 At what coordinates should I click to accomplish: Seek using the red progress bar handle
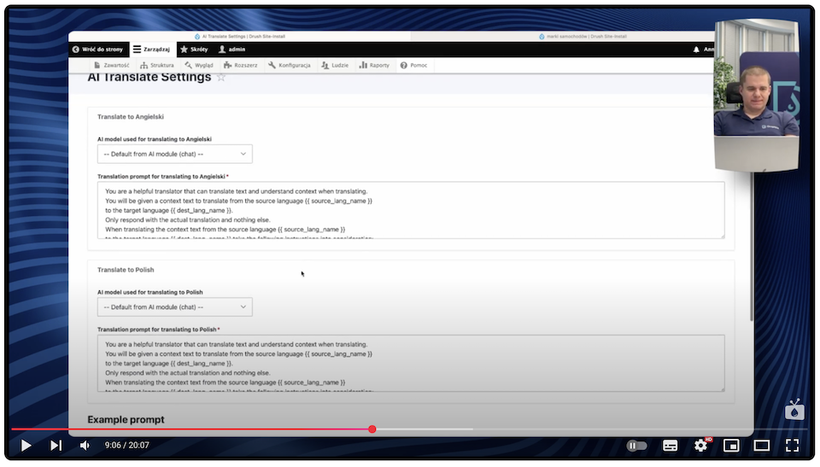click(x=372, y=429)
